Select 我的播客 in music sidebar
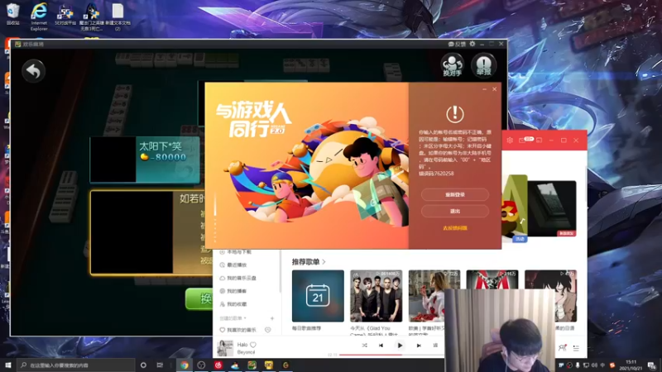 [x=233, y=291]
